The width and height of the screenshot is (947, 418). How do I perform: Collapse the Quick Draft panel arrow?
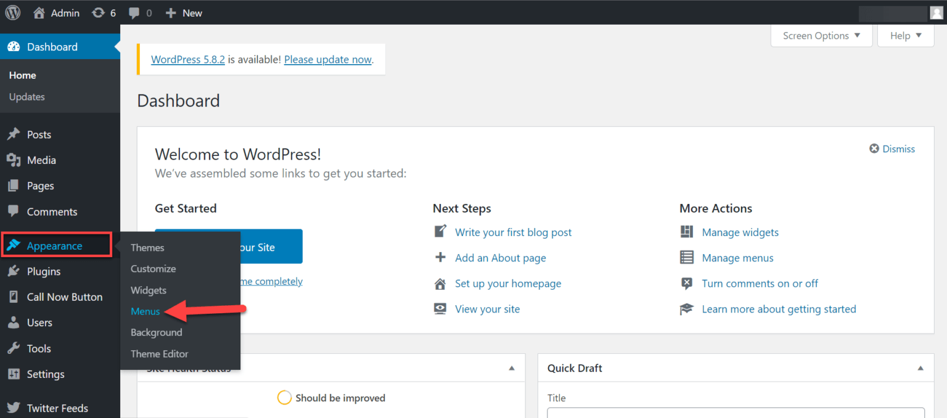(920, 368)
